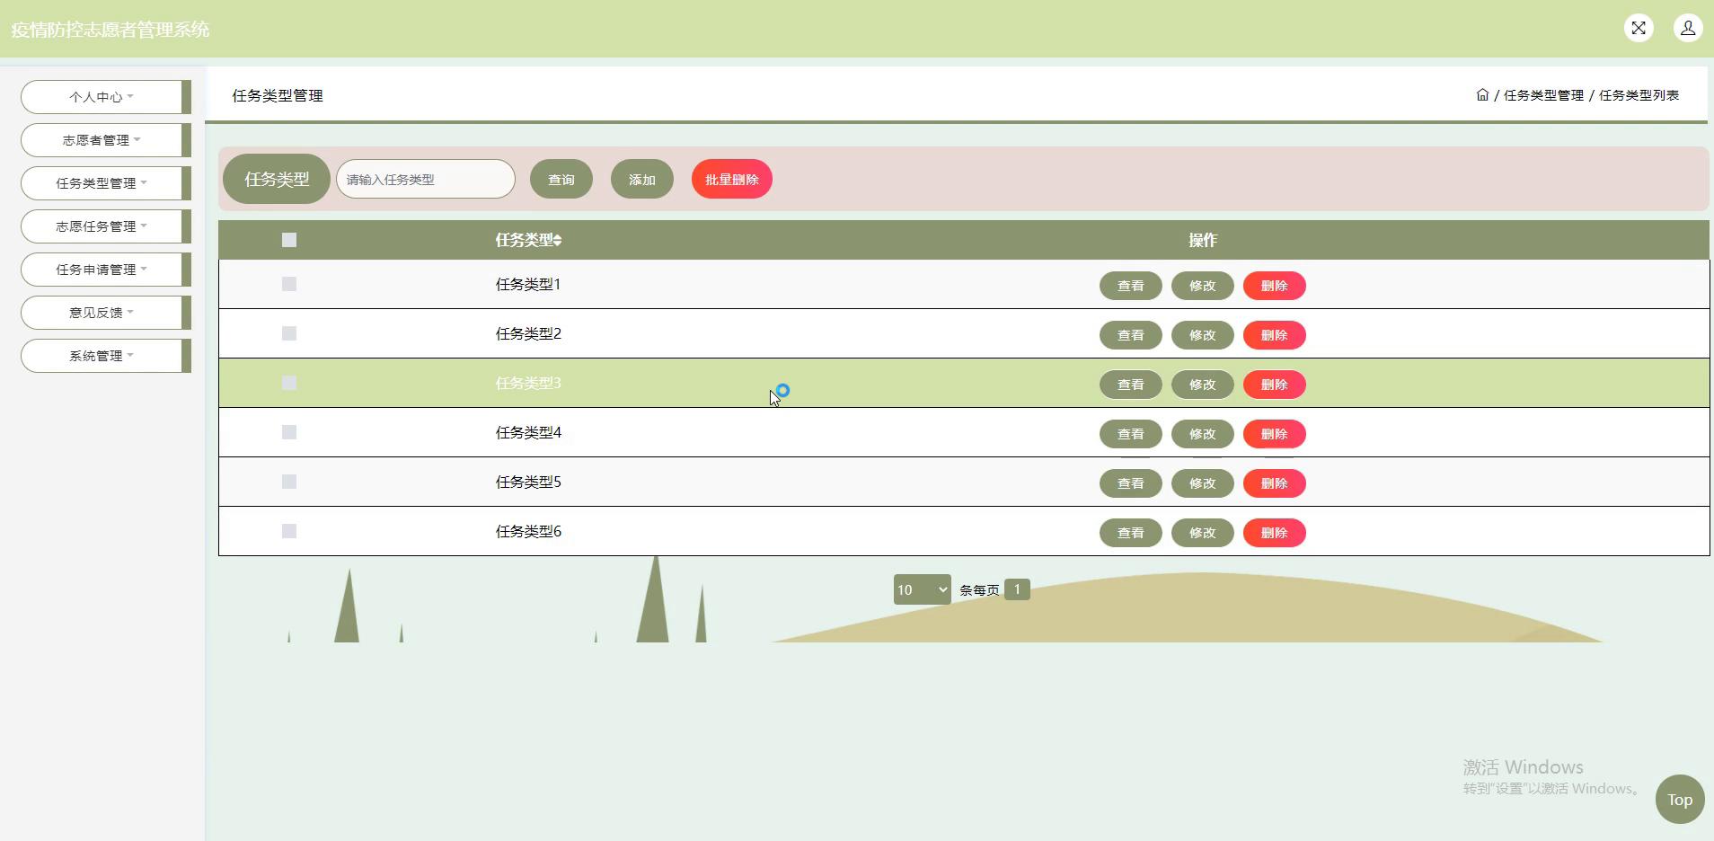Viewport: 1714px width, 841px height.
Task: Check the box for 任务类型3
Action: coord(289,383)
